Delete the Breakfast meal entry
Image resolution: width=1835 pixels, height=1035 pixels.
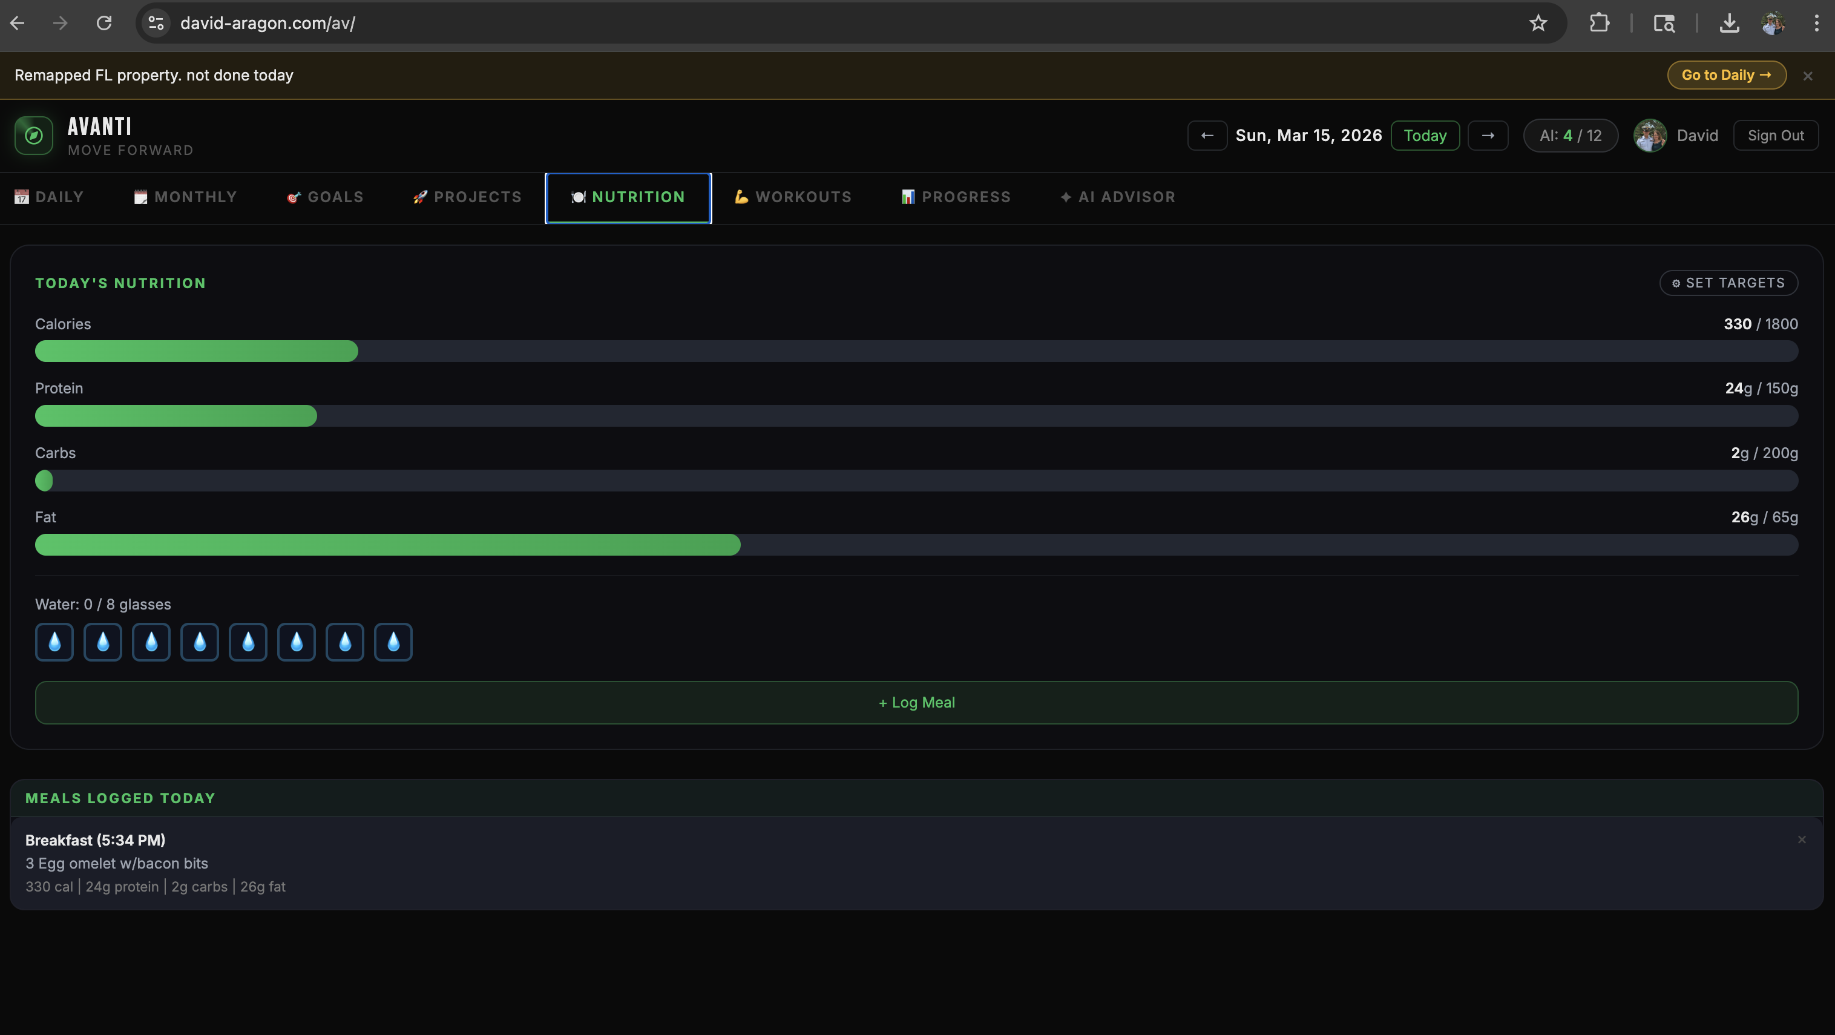click(1802, 840)
